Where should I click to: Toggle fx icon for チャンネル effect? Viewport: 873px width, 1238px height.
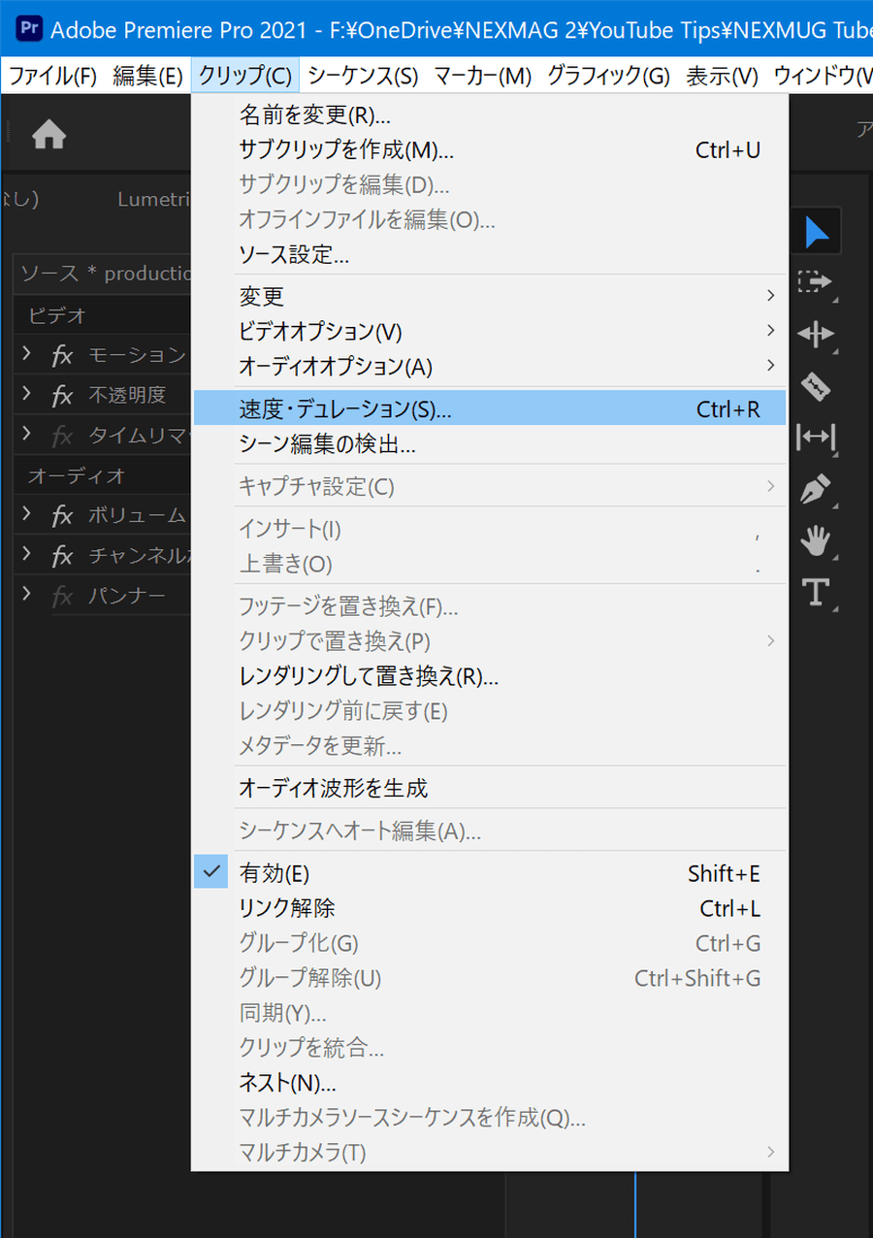point(62,555)
